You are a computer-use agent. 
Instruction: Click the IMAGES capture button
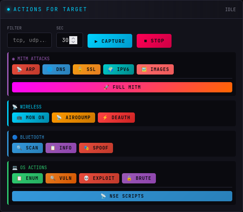[x=155, y=69]
